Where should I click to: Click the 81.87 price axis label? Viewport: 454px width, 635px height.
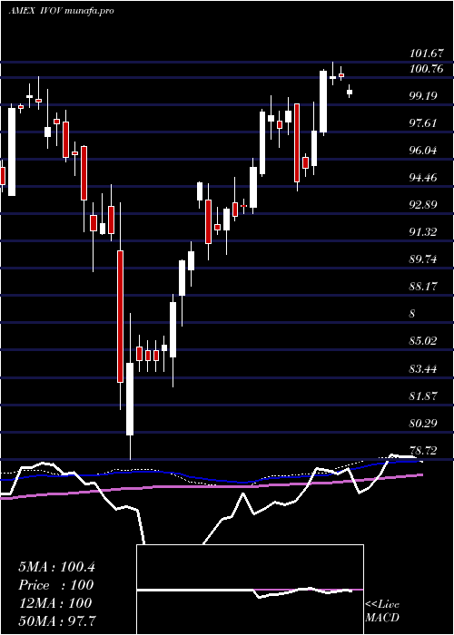tap(423, 396)
